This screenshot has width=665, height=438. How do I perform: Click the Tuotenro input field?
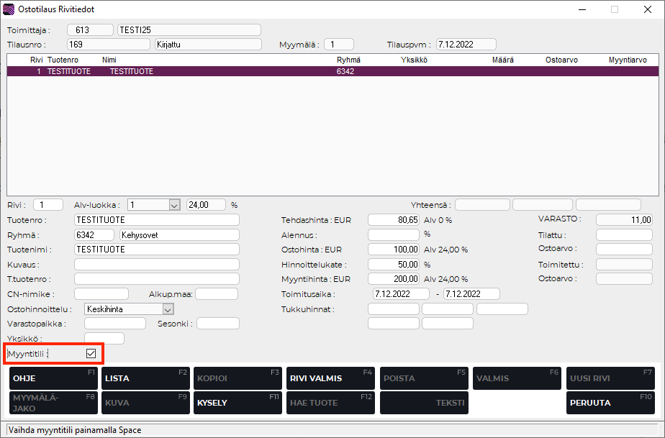[x=156, y=219]
